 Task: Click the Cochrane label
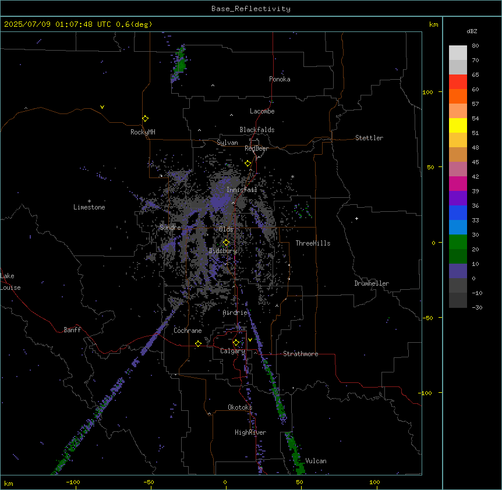[x=188, y=331]
